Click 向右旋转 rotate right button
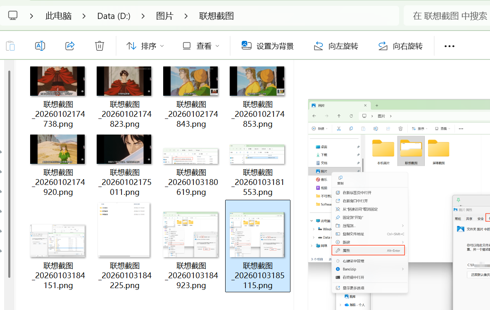This screenshot has height=310, width=490. 400,46
